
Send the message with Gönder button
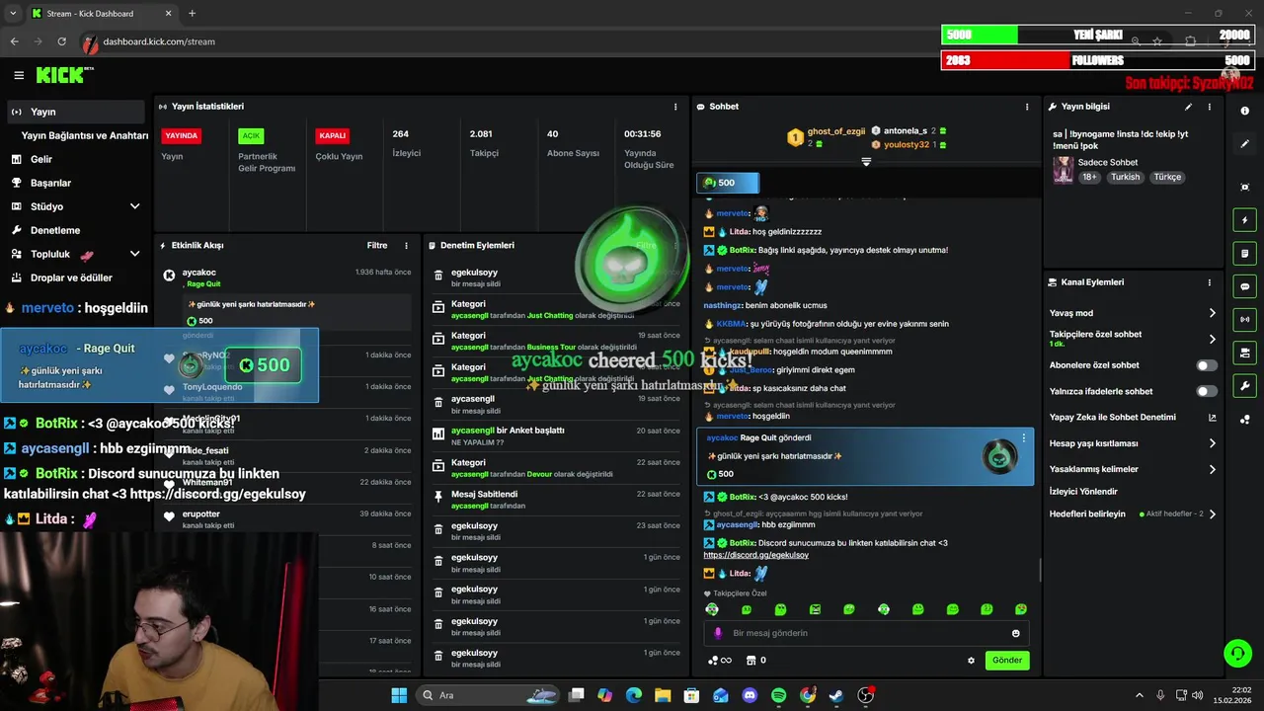click(1007, 660)
